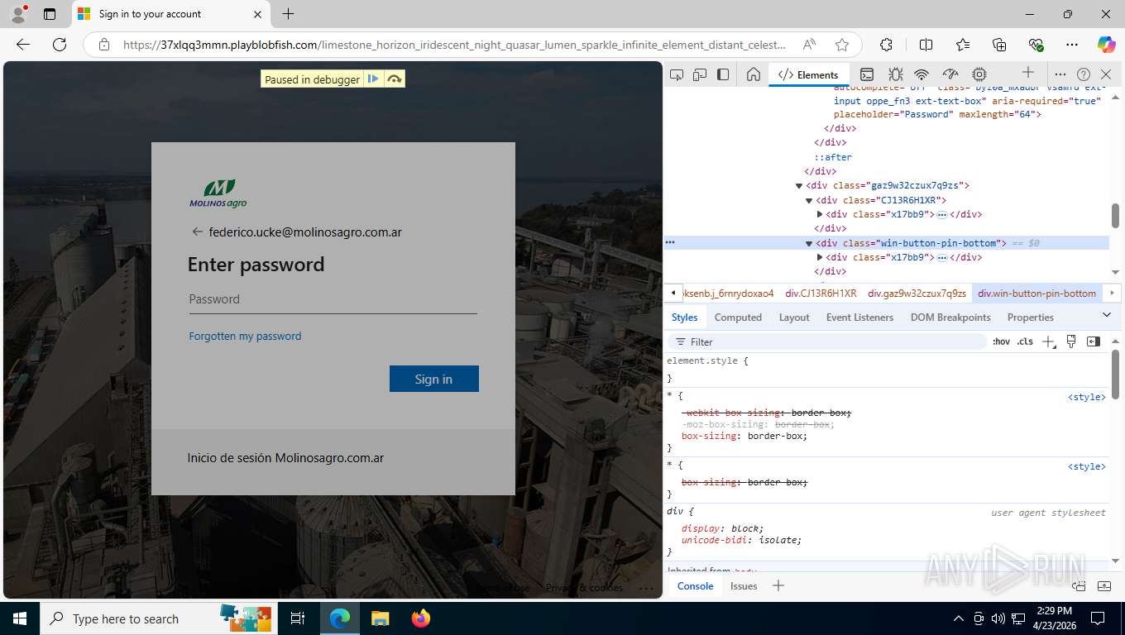Click the Sign in button
The width and height of the screenshot is (1125, 635).
(434, 379)
